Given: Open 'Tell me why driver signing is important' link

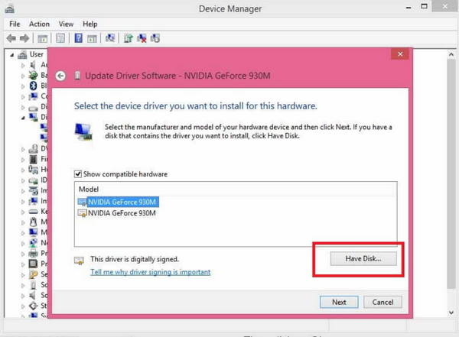Looking at the screenshot, I should point(150,272).
